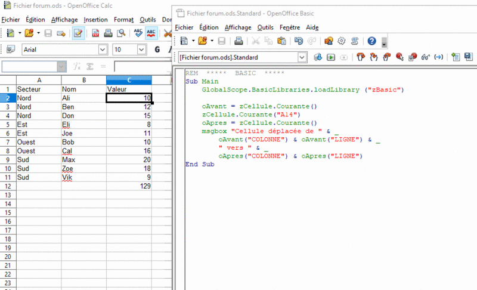Image resolution: width=477 pixels, height=290 pixels.
Task: Export directly as PDF icon
Action: pos(95,33)
